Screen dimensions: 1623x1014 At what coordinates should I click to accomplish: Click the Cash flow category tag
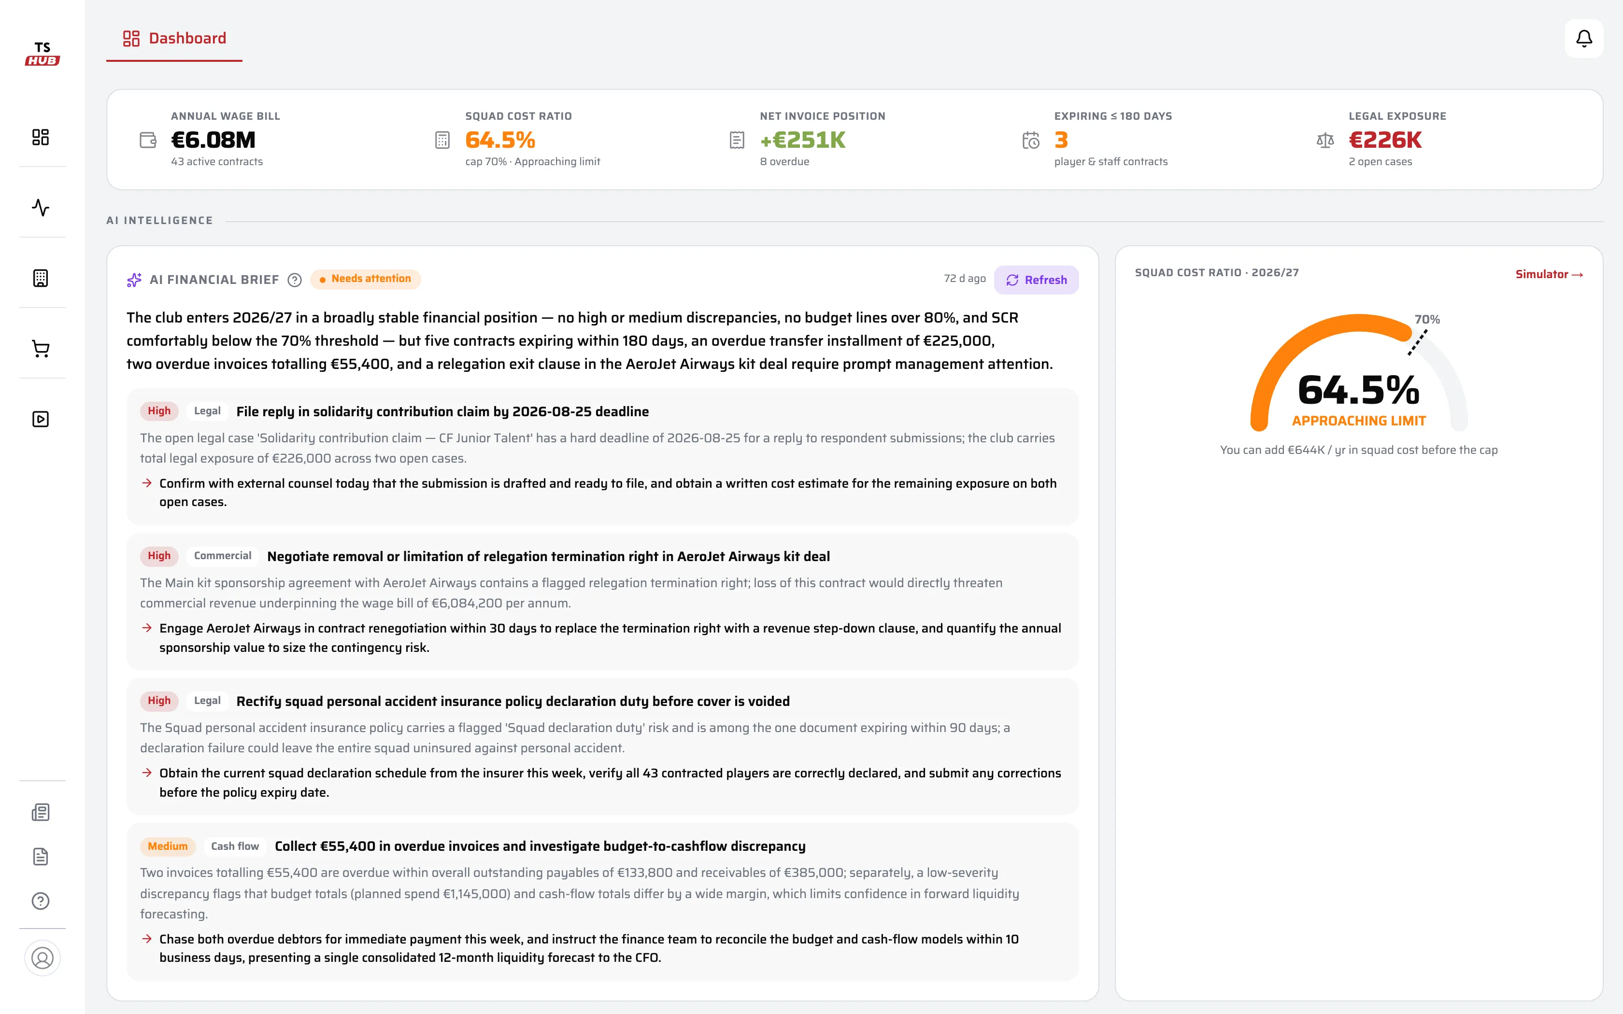click(235, 846)
